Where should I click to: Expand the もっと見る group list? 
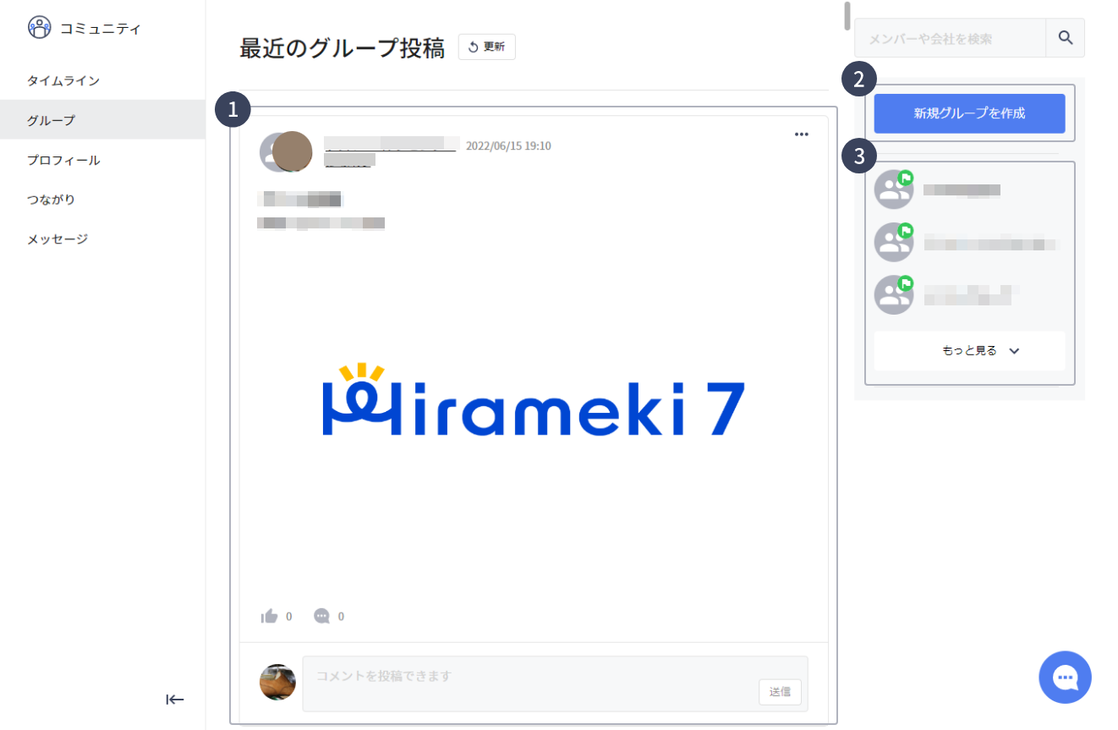point(969,350)
